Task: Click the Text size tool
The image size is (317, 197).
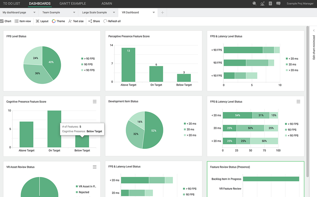Action: pyautogui.click(x=76, y=21)
